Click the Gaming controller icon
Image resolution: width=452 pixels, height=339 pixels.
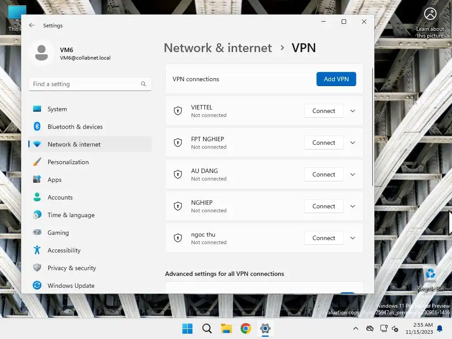[x=37, y=232]
